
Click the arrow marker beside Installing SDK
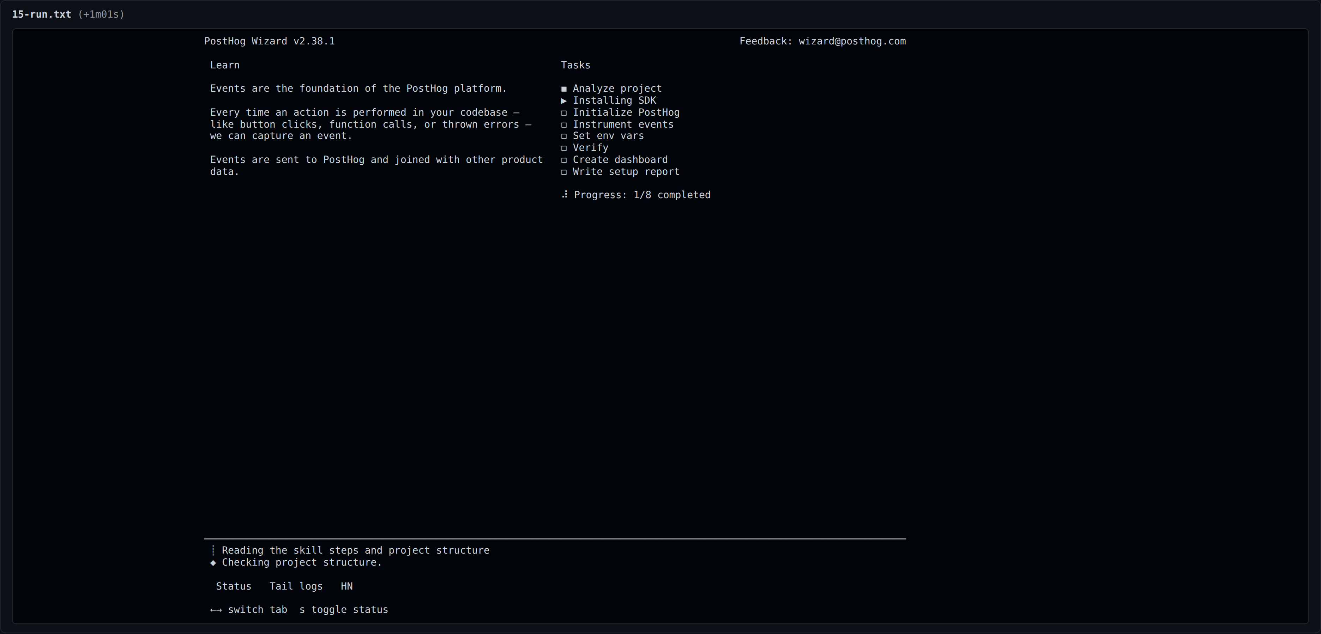[x=563, y=100]
